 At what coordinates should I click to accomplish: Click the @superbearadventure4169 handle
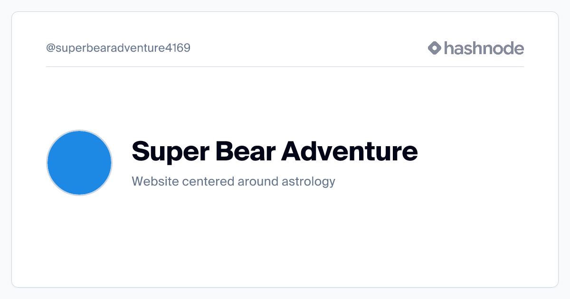pyautogui.click(x=118, y=48)
